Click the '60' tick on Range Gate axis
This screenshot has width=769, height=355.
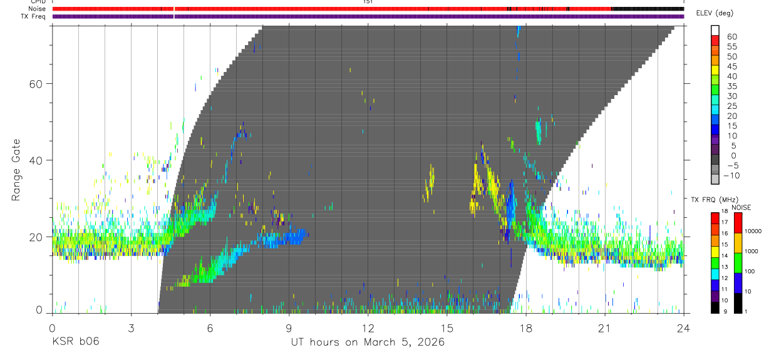pyautogui.click(x=36, y=83)
